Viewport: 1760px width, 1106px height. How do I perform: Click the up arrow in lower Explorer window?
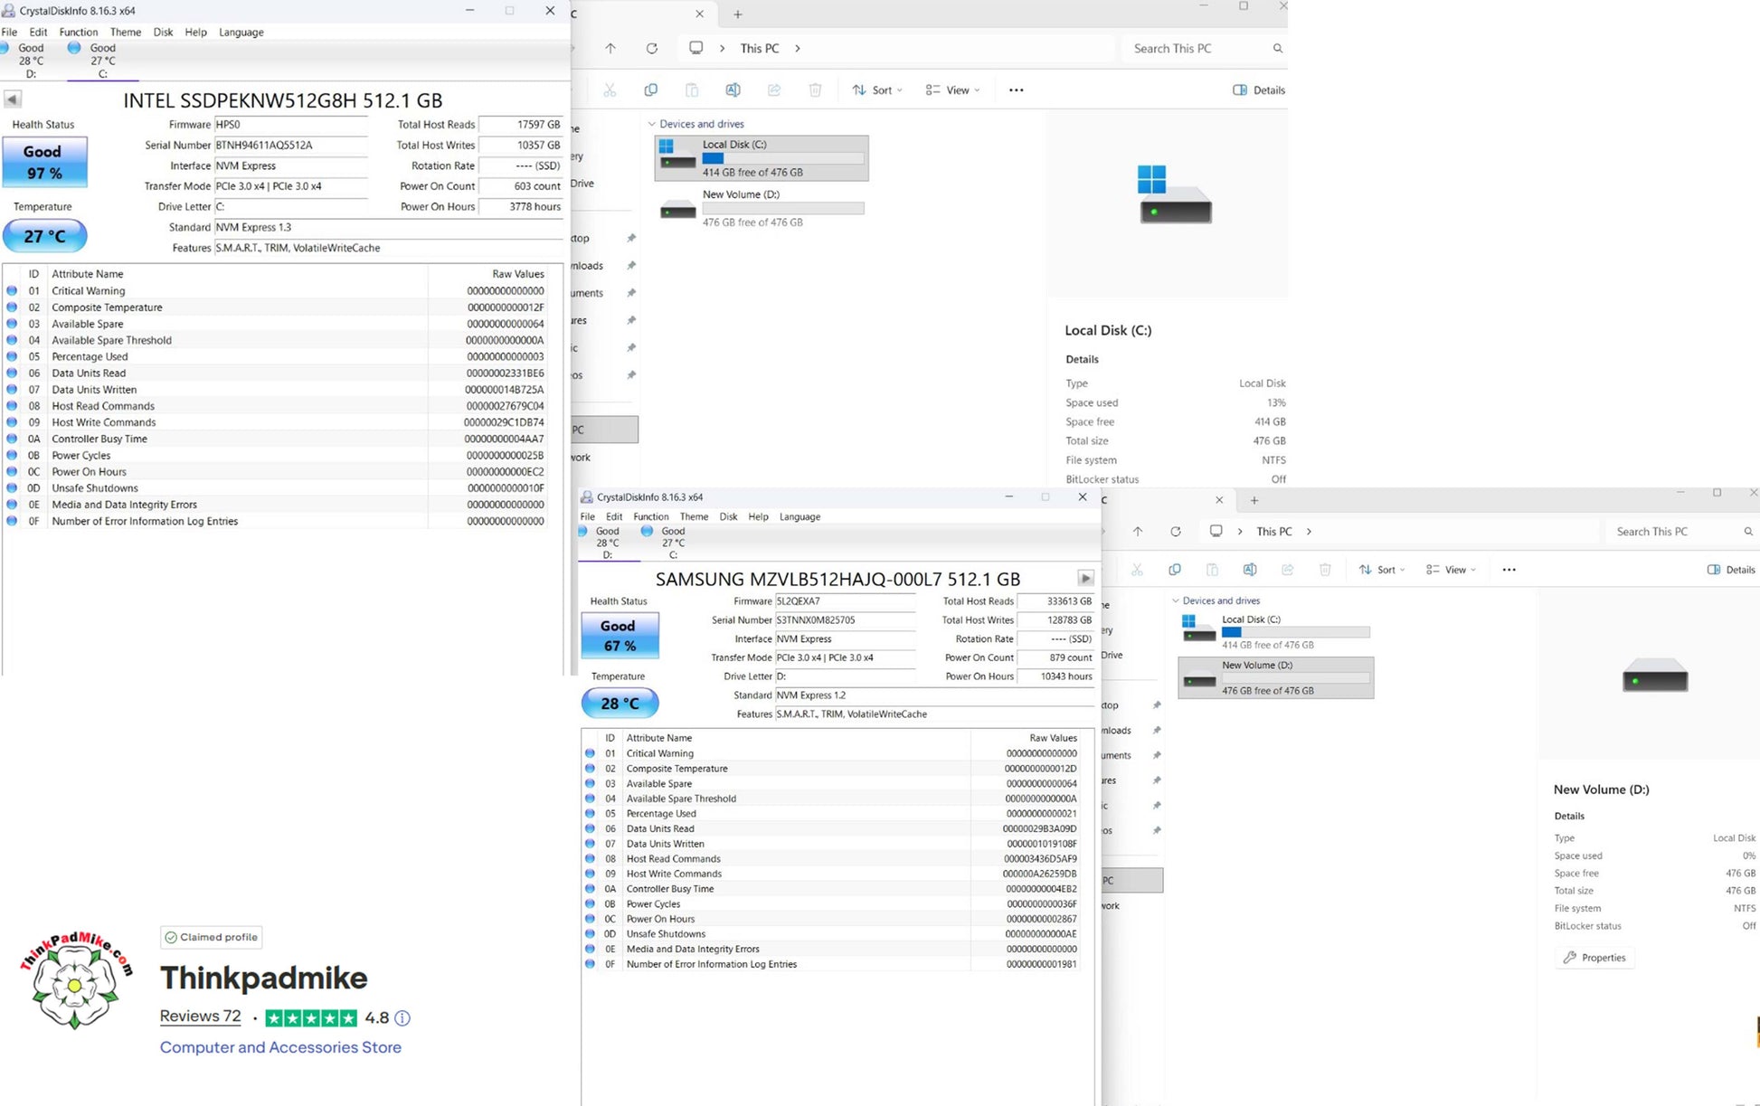[x=1138, y=532]
